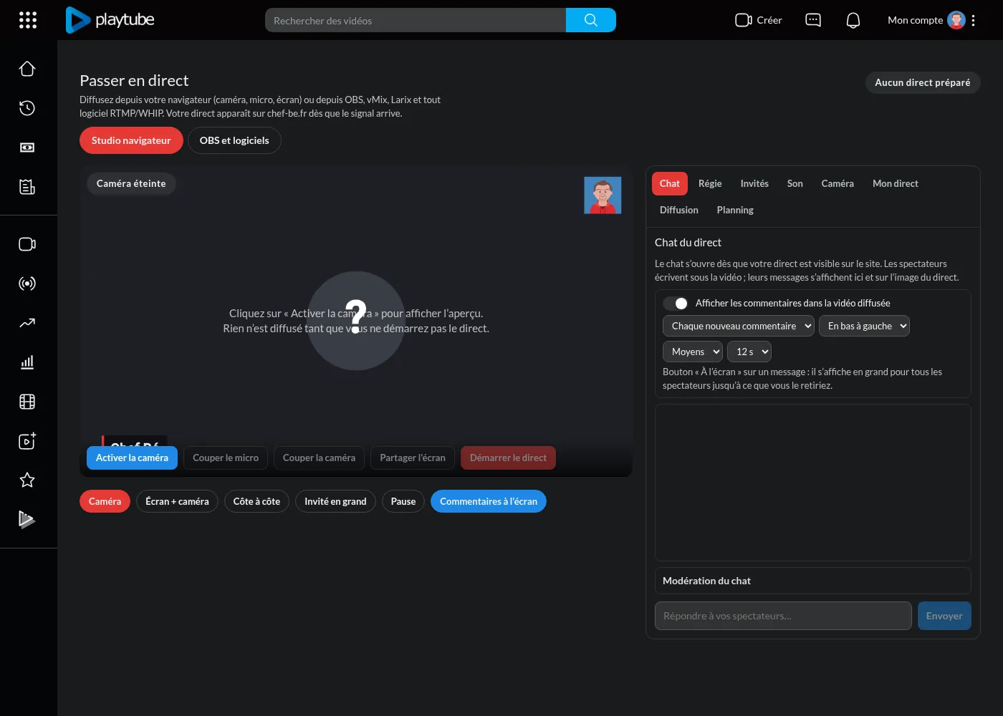Click the playtube logo
The height and width of the screenshot is (716, 1003).
[x=110, y=20]
